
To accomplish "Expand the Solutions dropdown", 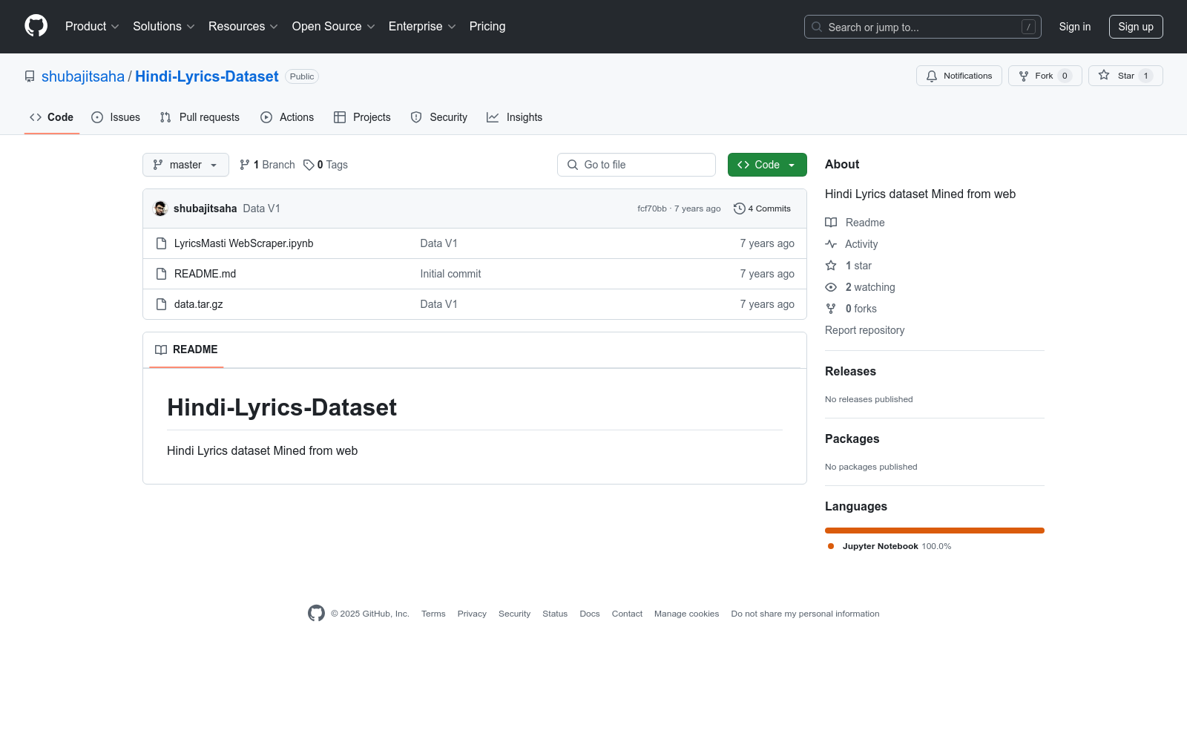I will tap(164, 27).
